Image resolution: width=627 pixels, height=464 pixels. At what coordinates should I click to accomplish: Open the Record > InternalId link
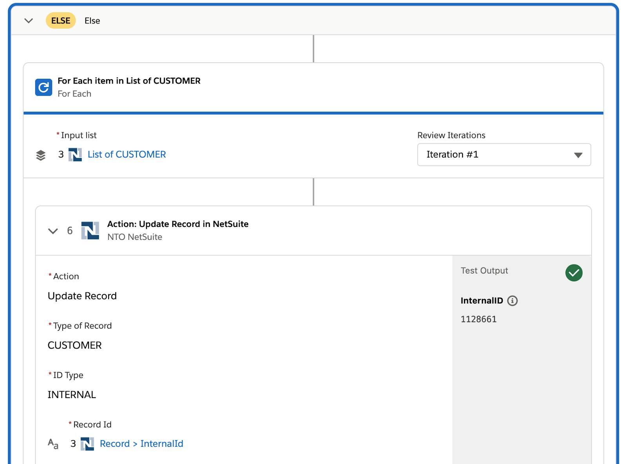(141, 444)
